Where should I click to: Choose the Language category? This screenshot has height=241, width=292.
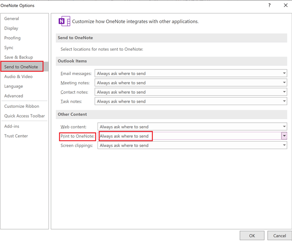[x=14, y=86]
